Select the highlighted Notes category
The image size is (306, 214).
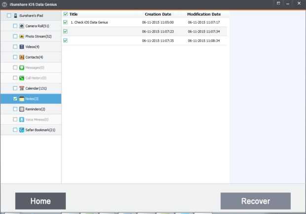click(31, 99)
